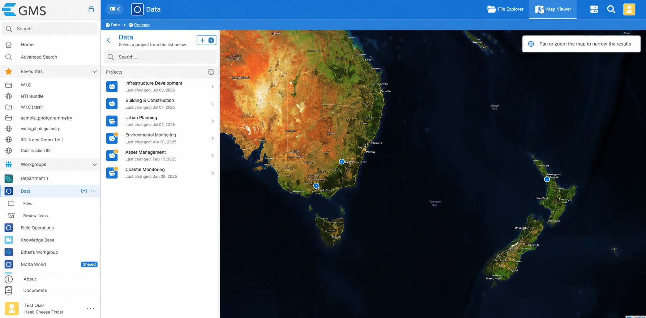Click the Coastal Monitoring folder icon
This screenshot has width=646, height=318.
112,173
